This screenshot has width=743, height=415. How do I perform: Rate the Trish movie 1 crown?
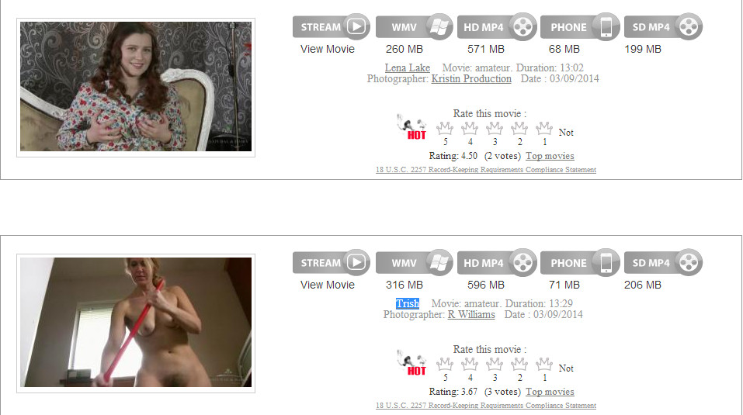point(544,364)
